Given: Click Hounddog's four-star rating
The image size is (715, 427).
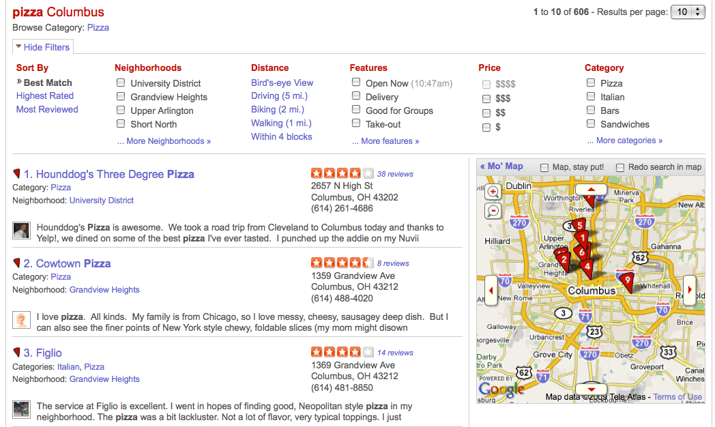Looking at the screenshot, I should [x=342, y=174].
